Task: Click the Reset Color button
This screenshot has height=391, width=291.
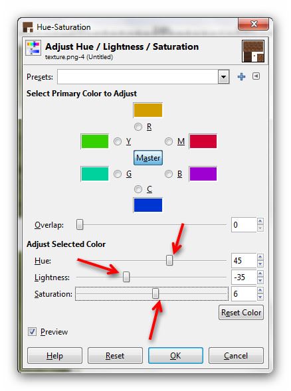Action: point(241,313)
